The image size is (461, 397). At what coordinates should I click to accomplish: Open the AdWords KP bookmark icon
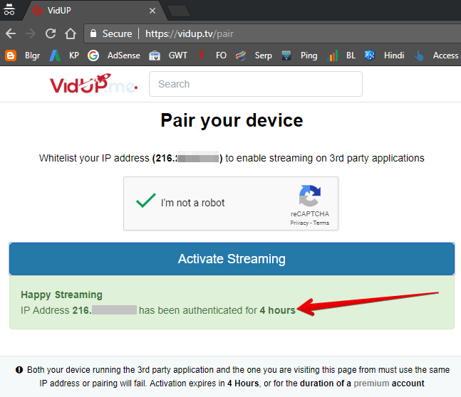point(55,55)
